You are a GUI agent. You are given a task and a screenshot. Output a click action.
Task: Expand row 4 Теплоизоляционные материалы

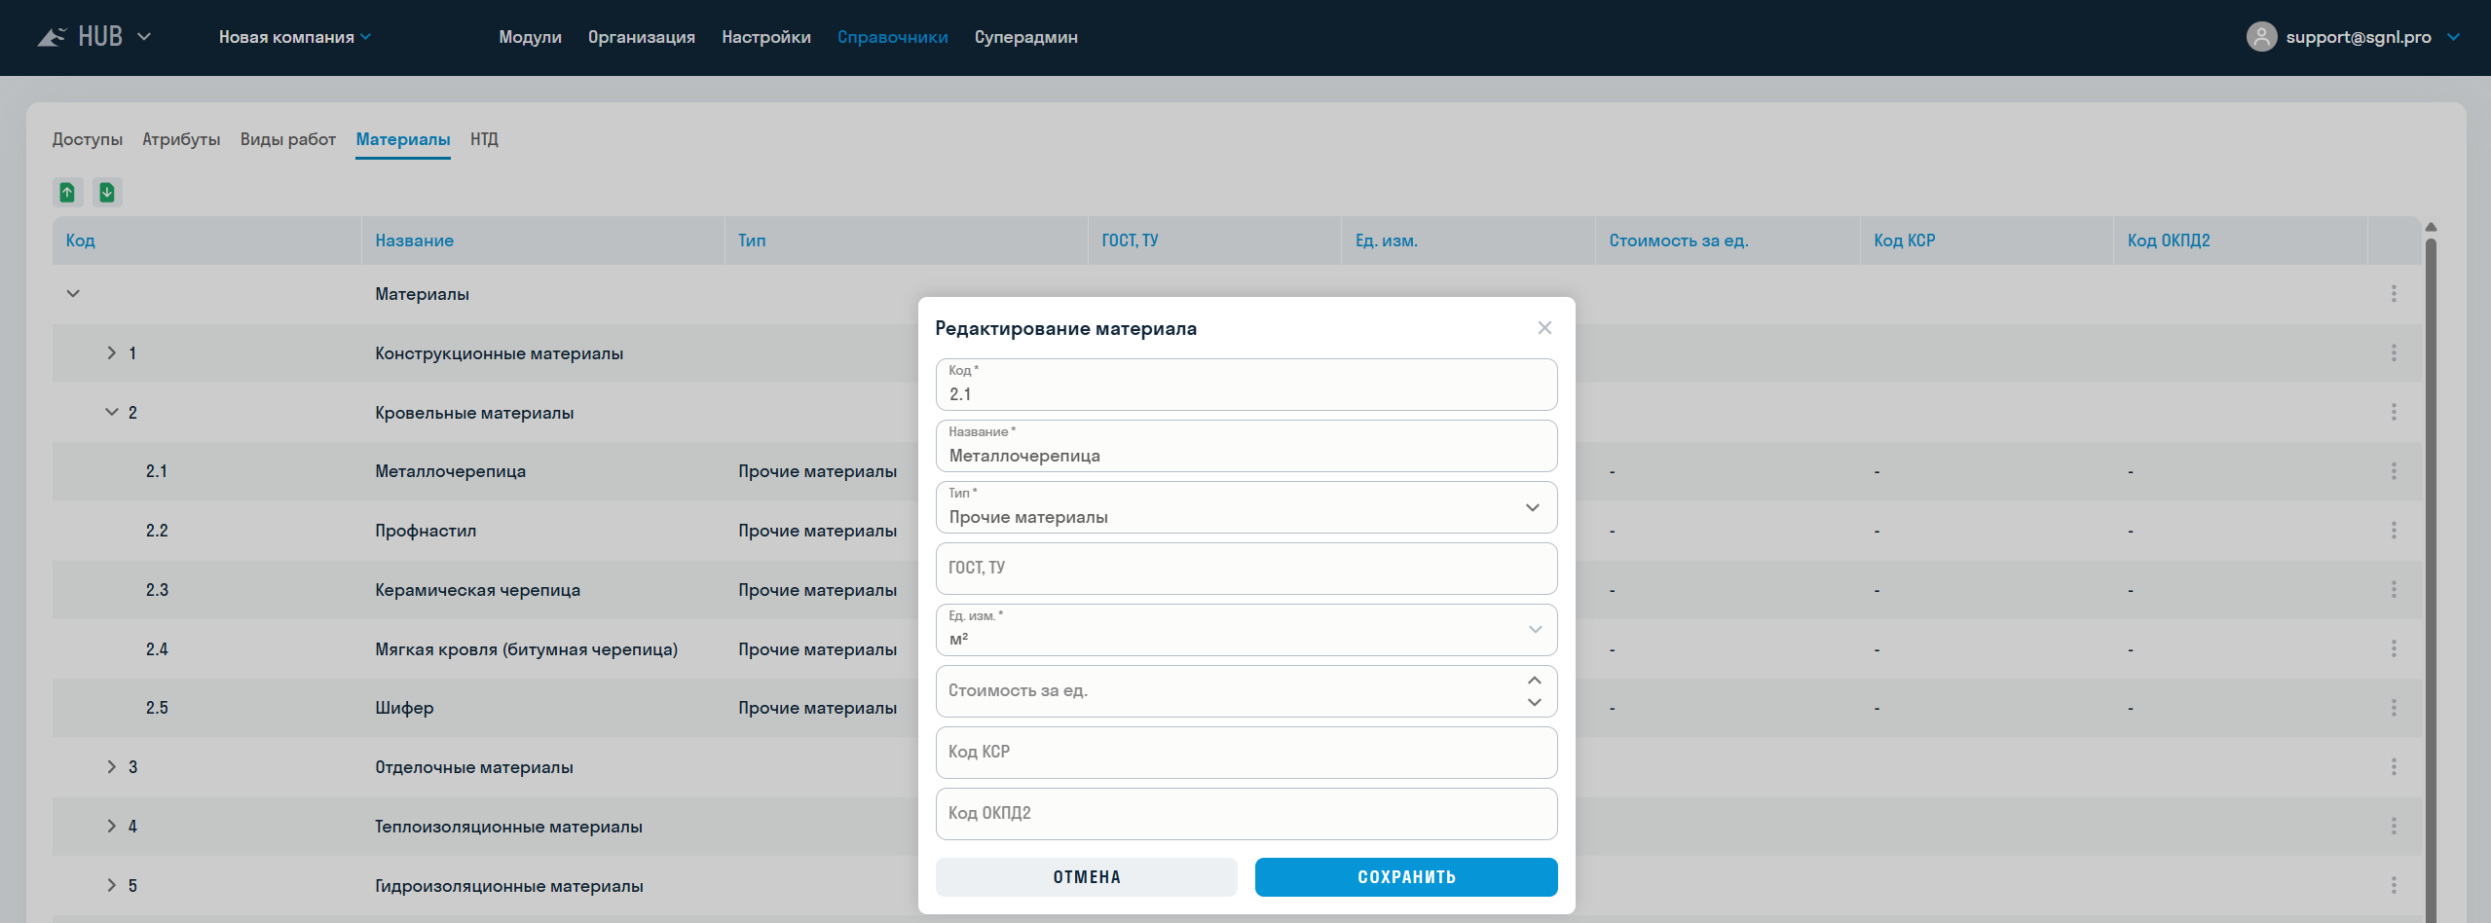point(111,826)
